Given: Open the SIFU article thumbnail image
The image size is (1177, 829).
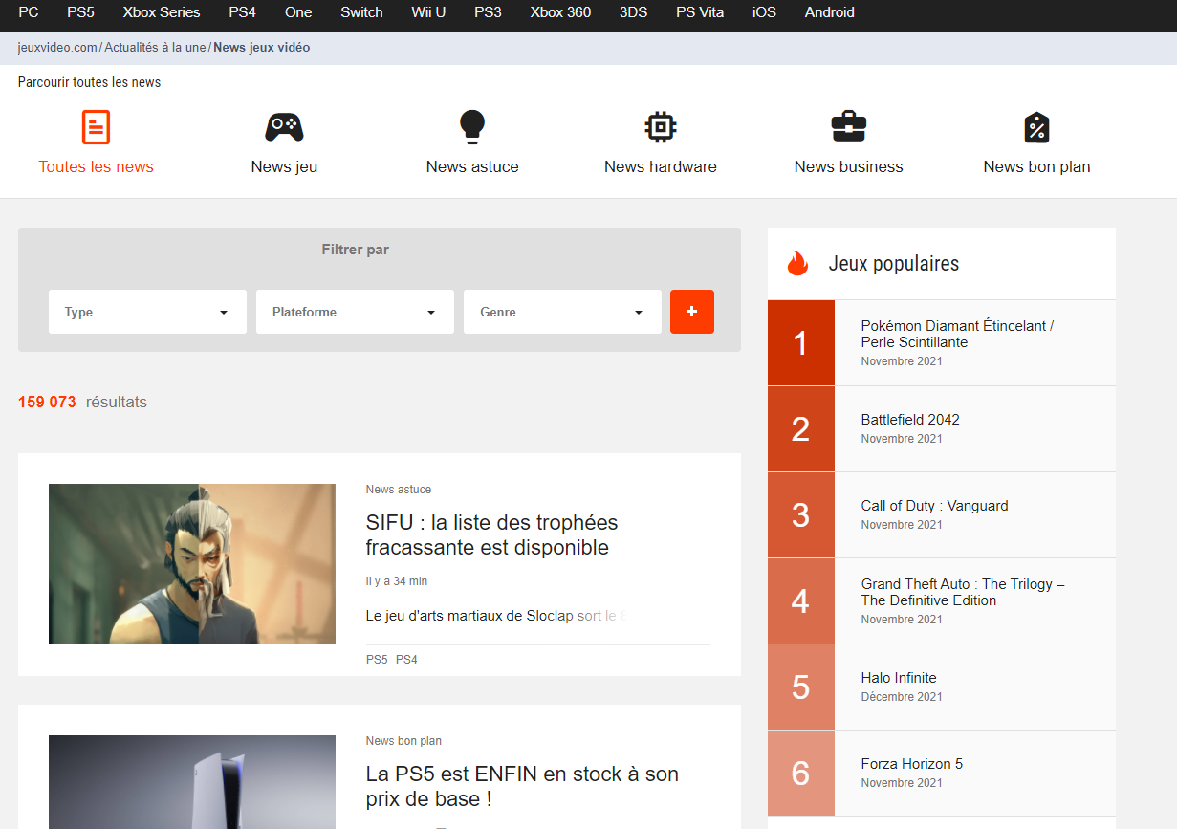Looking at the screenshot, I should (x=192, y=564).
